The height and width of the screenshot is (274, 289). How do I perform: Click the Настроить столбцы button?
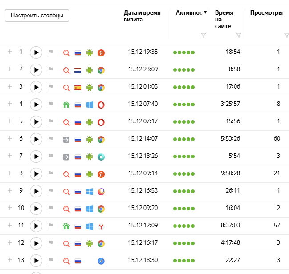[x=37, y=16]
